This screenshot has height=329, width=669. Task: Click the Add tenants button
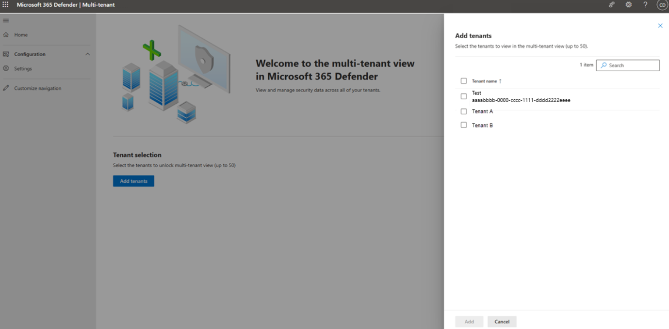coord(133,181)
